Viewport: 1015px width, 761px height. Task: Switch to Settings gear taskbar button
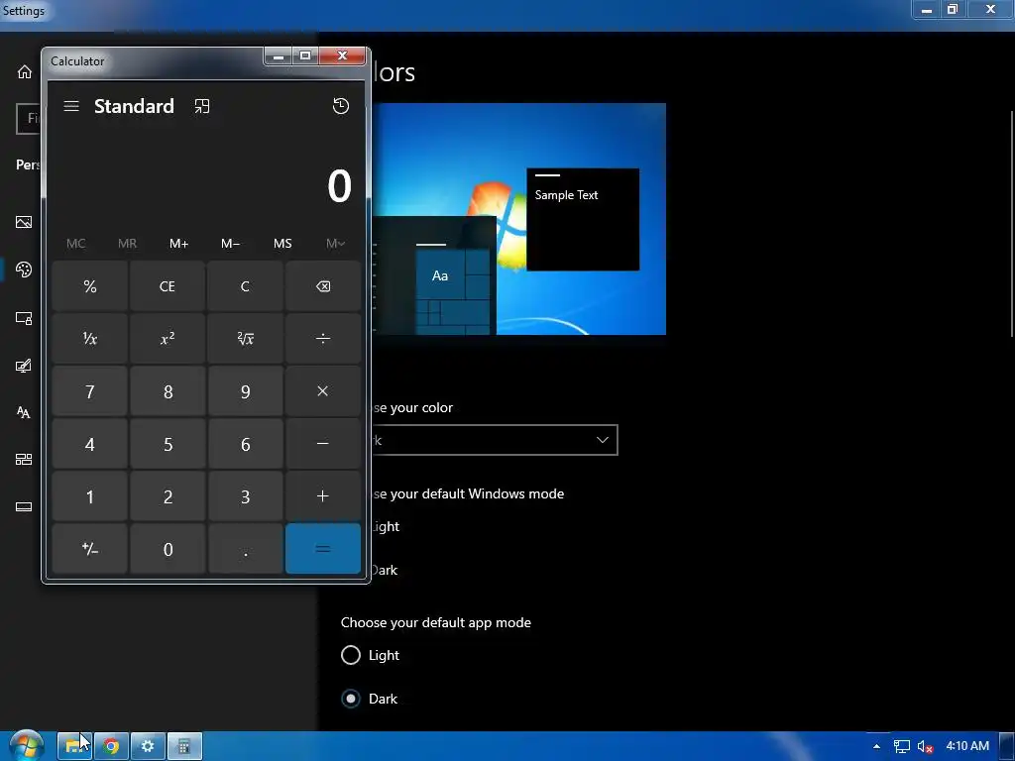pyautogui.click(x=148, y=746)
